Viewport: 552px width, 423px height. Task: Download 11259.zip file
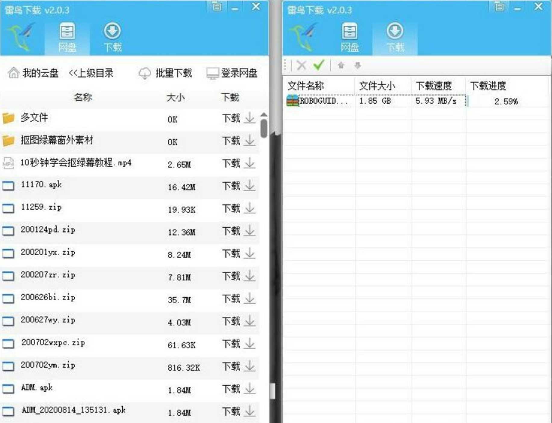239,208
